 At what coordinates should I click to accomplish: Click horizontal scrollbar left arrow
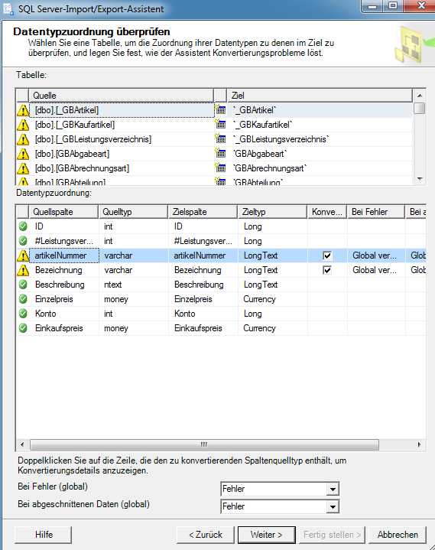point(22,444)
